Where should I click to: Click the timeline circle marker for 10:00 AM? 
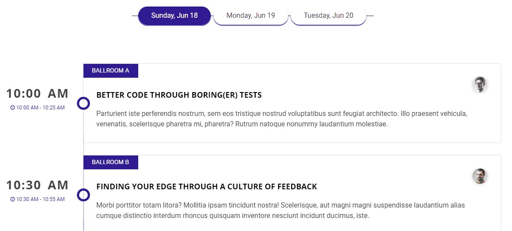point(83,103)
